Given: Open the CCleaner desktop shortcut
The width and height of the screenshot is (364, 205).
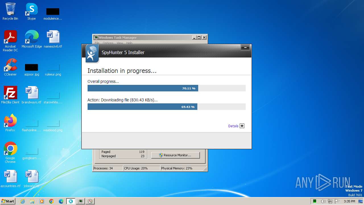Looking at the screenshot, I should click(10, 67).
